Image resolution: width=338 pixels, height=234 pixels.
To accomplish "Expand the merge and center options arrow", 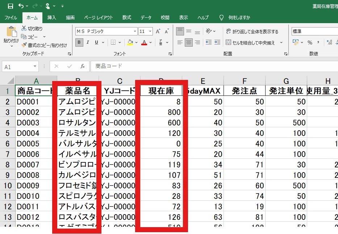I will pos(281,42).
